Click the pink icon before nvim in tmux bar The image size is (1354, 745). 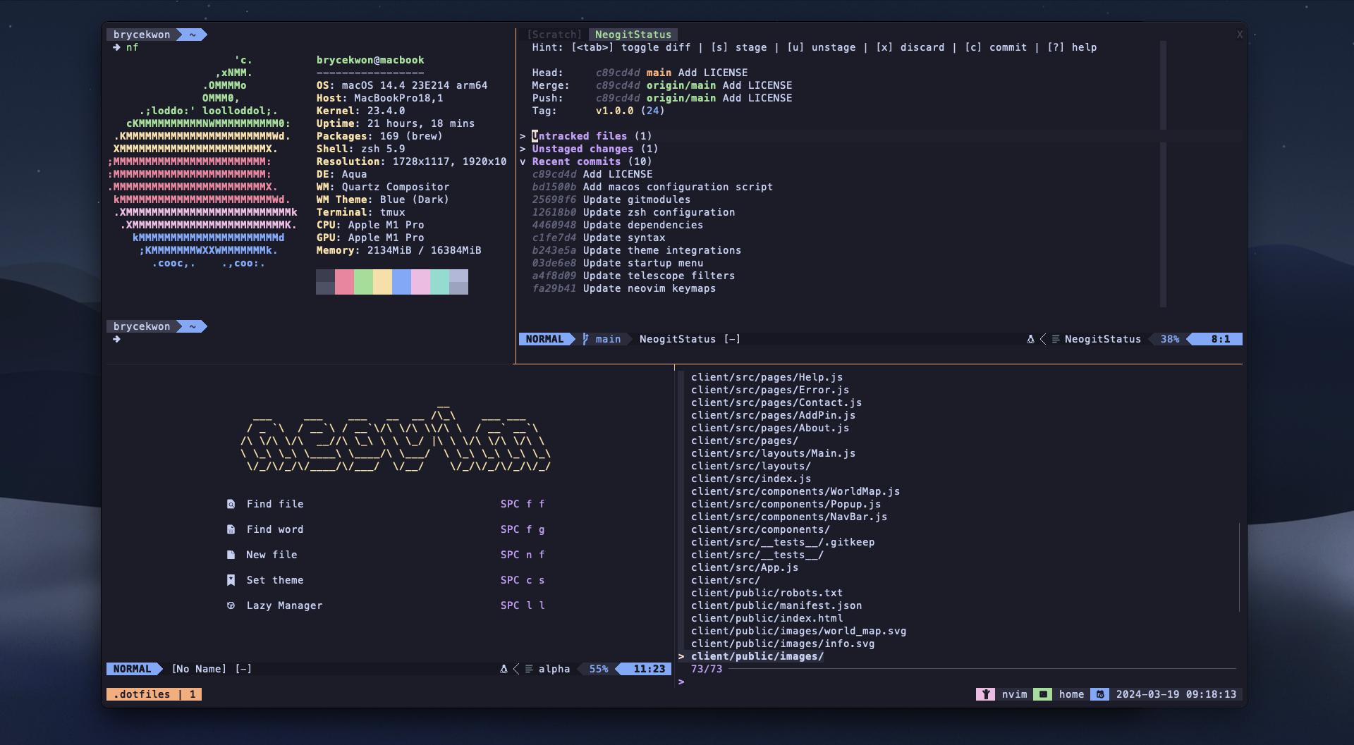point(985,694)
